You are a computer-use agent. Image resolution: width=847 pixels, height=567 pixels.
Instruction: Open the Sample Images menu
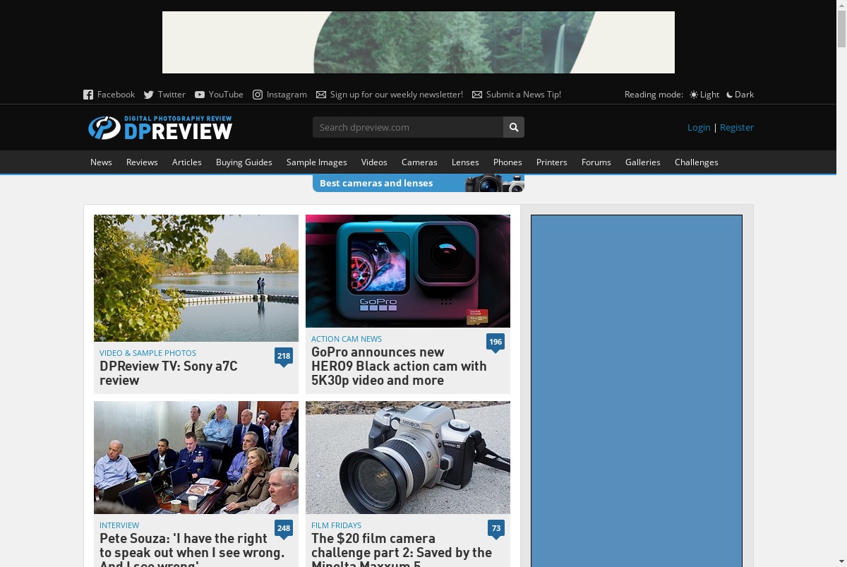tap(317, 162)
